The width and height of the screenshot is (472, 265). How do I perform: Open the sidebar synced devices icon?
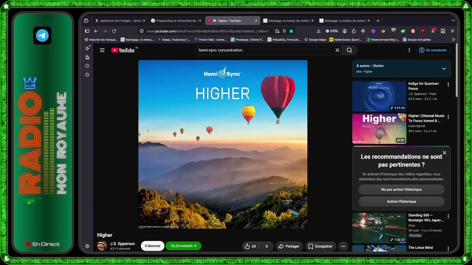87,57
